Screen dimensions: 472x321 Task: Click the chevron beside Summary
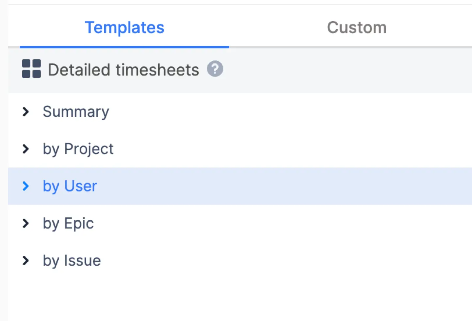26,112
